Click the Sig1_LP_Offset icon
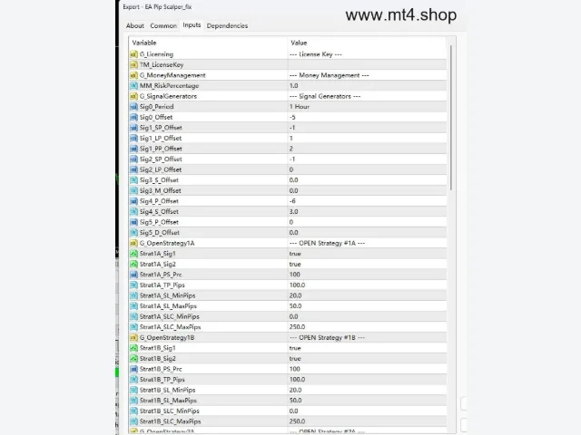This screenshot has width=581, height=435. (x=133, y=139)
